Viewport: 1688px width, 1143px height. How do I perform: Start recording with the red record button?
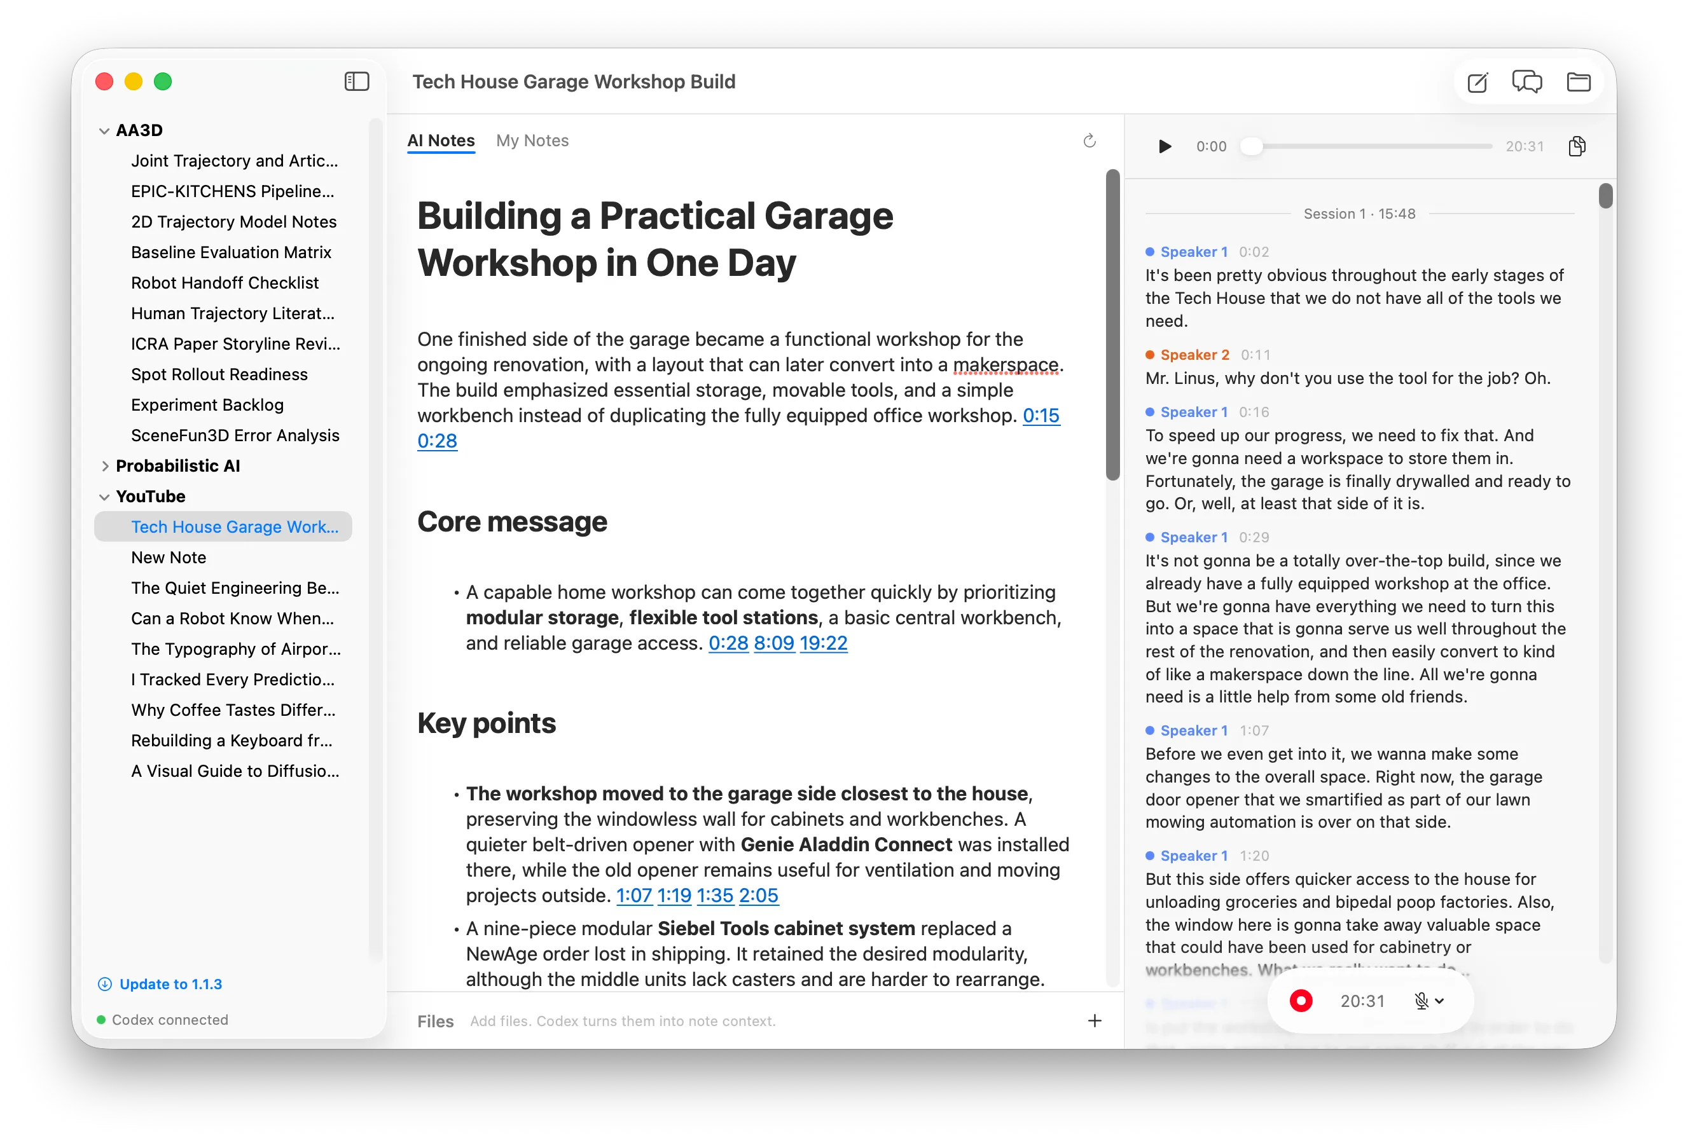[1300, 1001]
